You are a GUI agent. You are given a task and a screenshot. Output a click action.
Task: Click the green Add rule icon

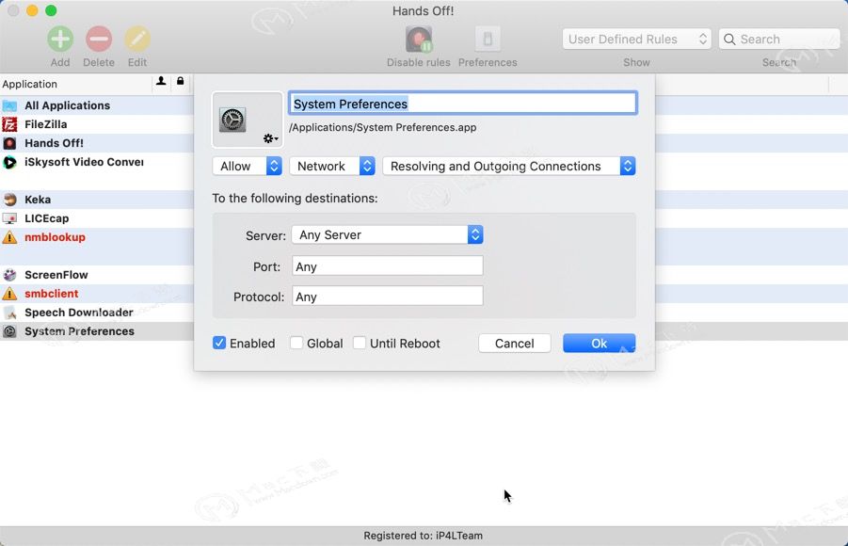point(60,40)
